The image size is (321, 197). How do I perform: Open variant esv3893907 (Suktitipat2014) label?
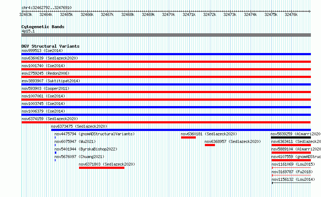(51, 81)
